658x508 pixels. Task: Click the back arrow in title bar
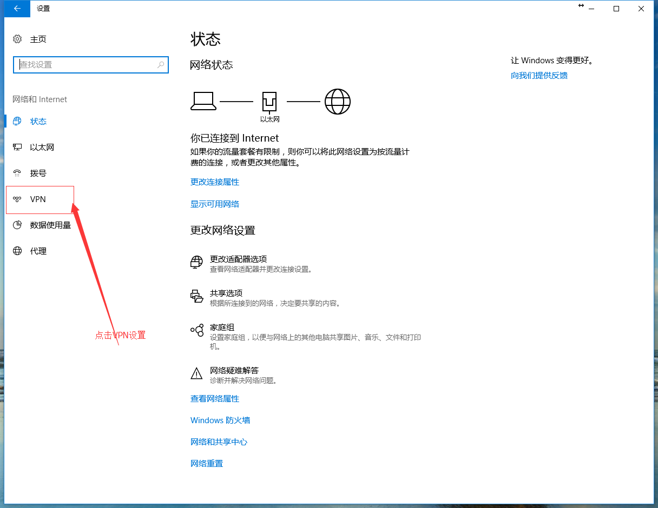(x=17, y=9)
